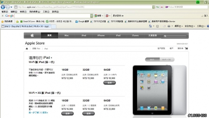Click the browser Forward arrow button

[x=8, y=7]
